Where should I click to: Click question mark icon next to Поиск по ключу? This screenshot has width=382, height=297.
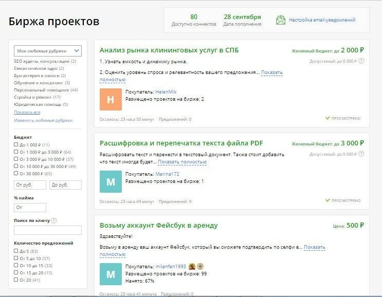[53, 220]
